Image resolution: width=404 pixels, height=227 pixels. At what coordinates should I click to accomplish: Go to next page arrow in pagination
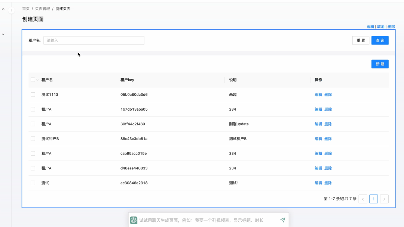pyautogui.click(x=384, y=199)
